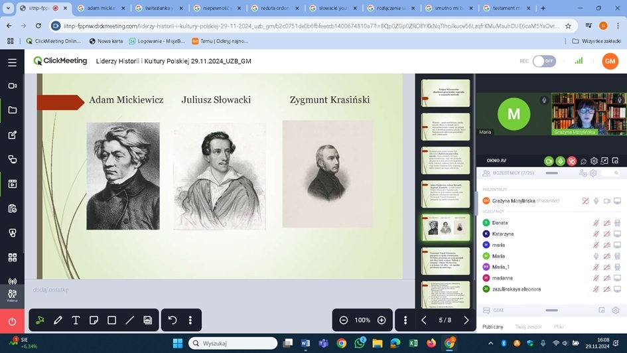Select the pointer tool in drawing toolbar

pos(40,320)
